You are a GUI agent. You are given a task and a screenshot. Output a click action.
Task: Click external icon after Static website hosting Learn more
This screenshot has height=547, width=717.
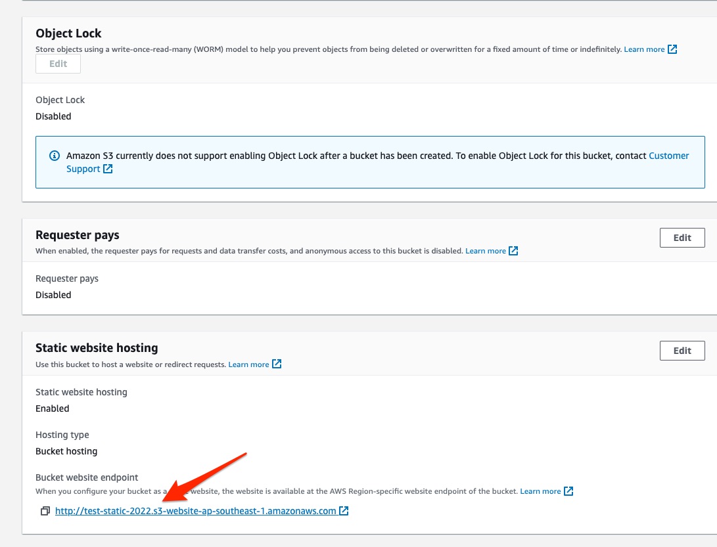[277, 364]
